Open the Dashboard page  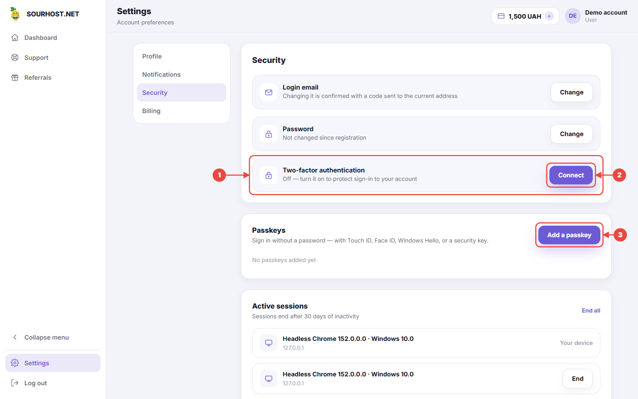click(x=53, y=38)
